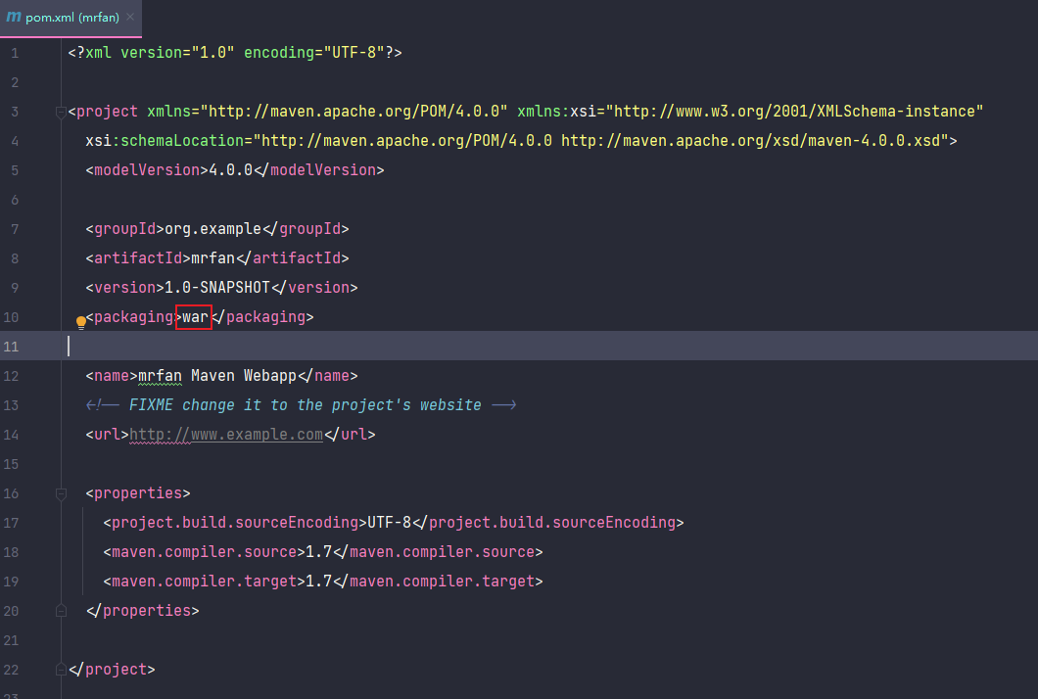Viewport: 1038px width, 699px height.
Task: Click the opening url tag name
Action: [107, 435]
